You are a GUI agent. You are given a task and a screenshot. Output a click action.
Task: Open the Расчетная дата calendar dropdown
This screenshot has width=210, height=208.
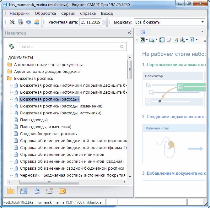(104, 22)
